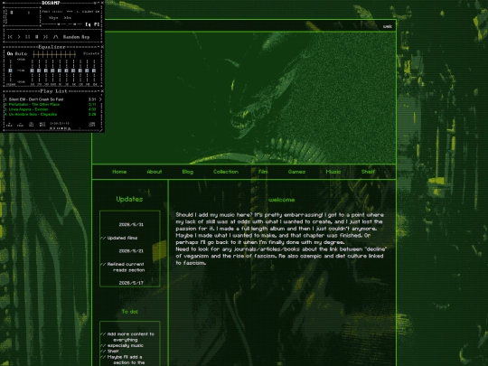Open the Music page link
This screenshot has width=488, height=366.
pyautogui.click(x=333, y=172)
